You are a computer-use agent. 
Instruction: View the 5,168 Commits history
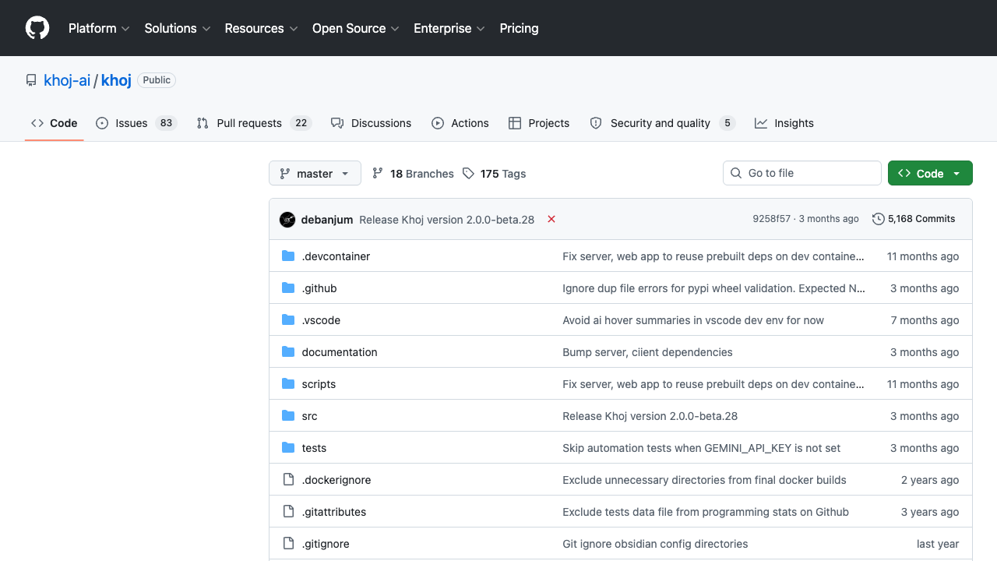(914, 219)
